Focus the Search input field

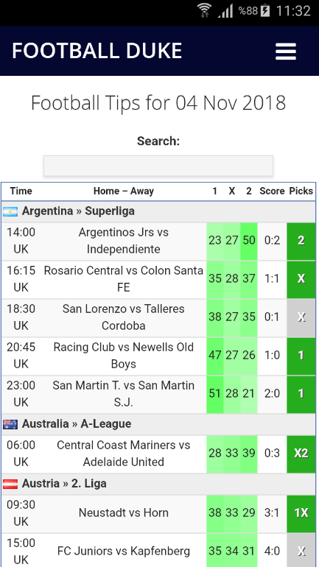click(x=158, y=166)
